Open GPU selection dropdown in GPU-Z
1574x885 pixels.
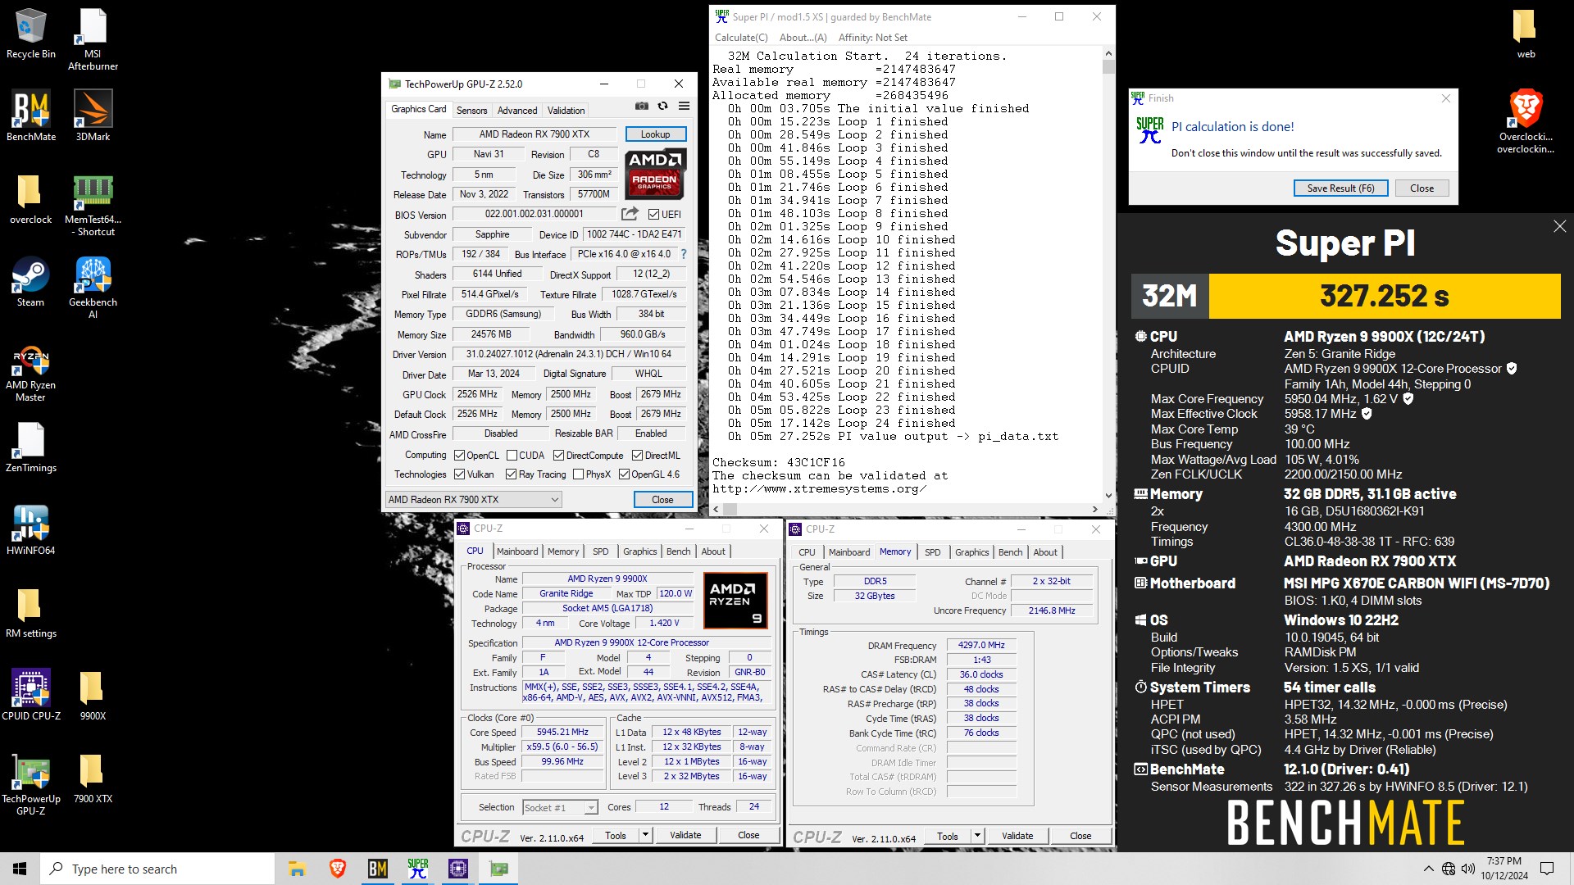click(x=473, y=500)
